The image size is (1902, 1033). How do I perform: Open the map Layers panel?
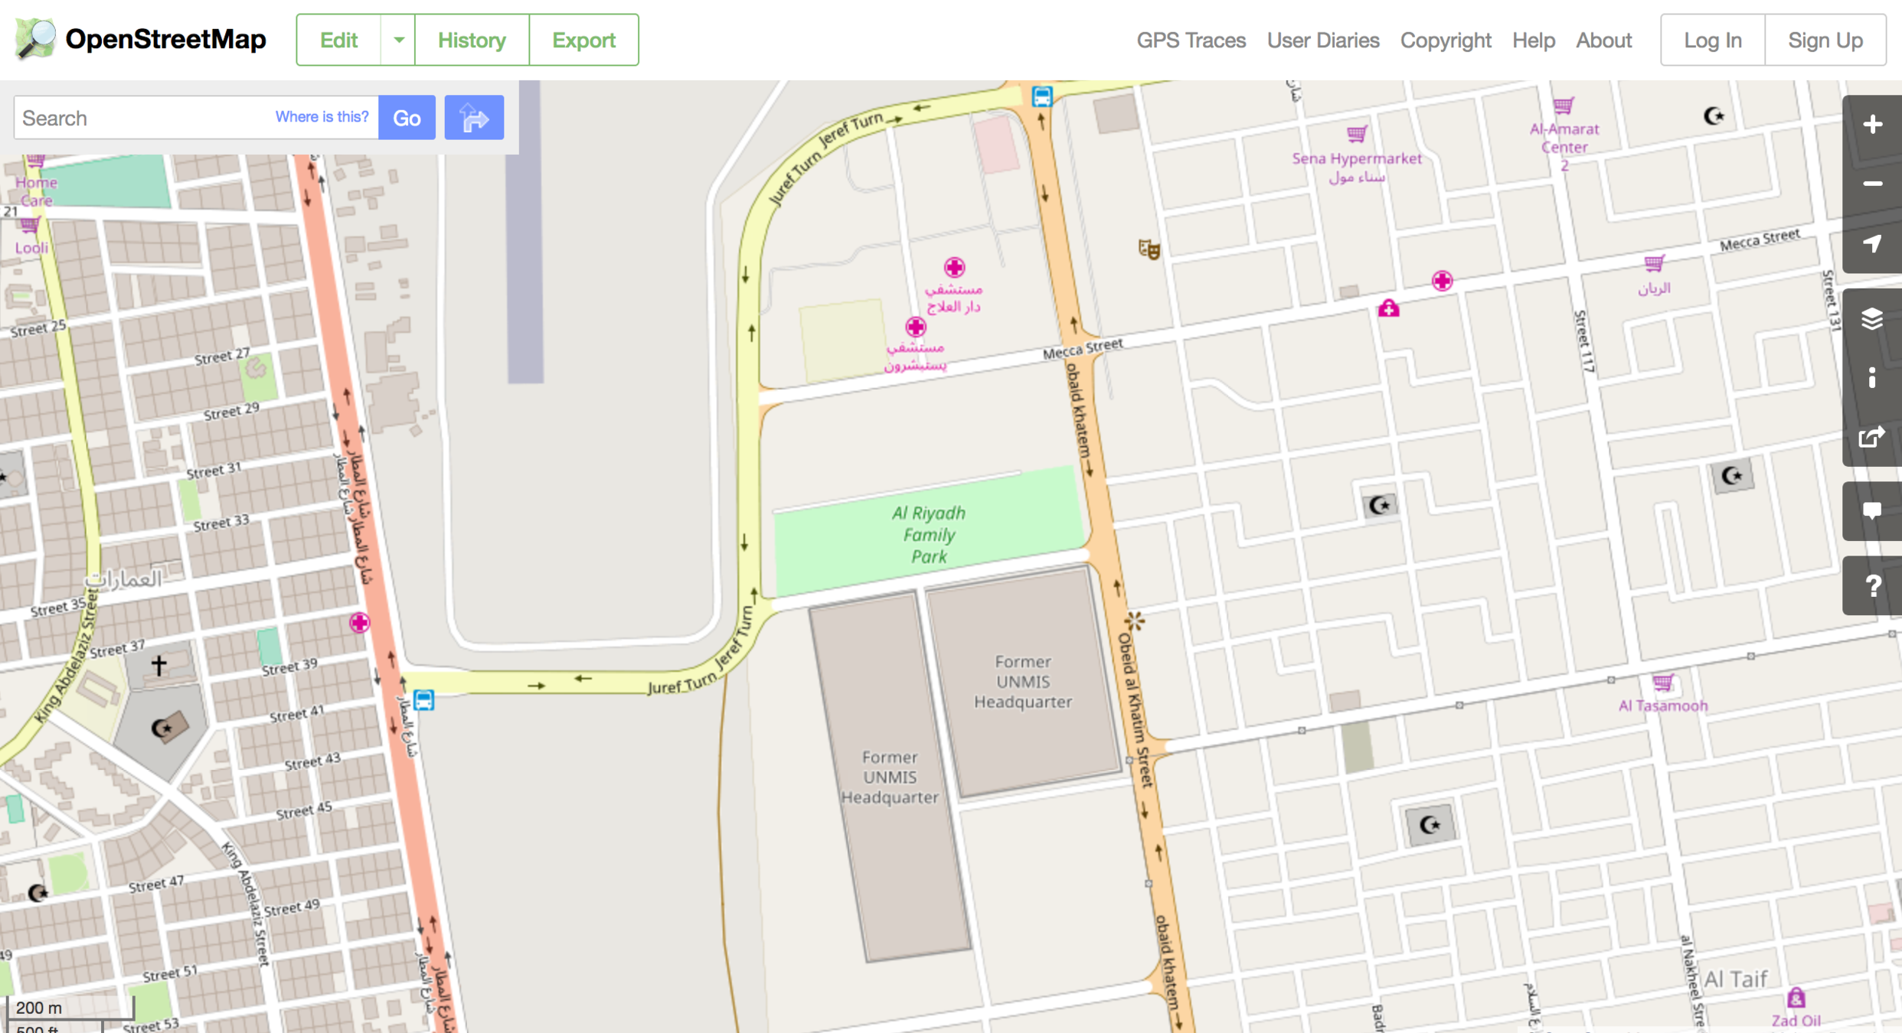1872,318
